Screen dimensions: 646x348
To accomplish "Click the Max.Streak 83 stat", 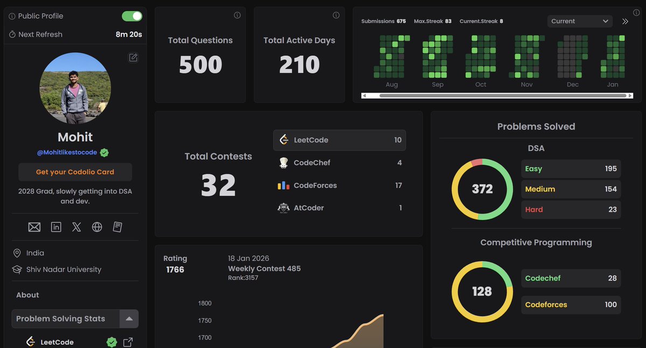I will (433, 21).
